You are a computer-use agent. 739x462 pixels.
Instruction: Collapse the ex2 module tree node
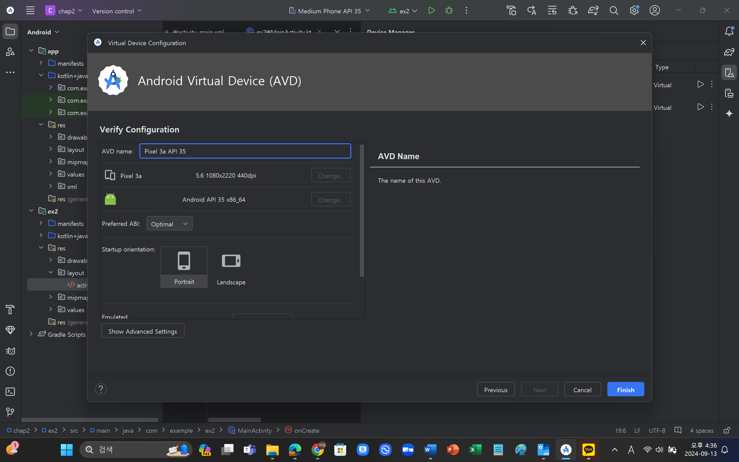(31, 210)
